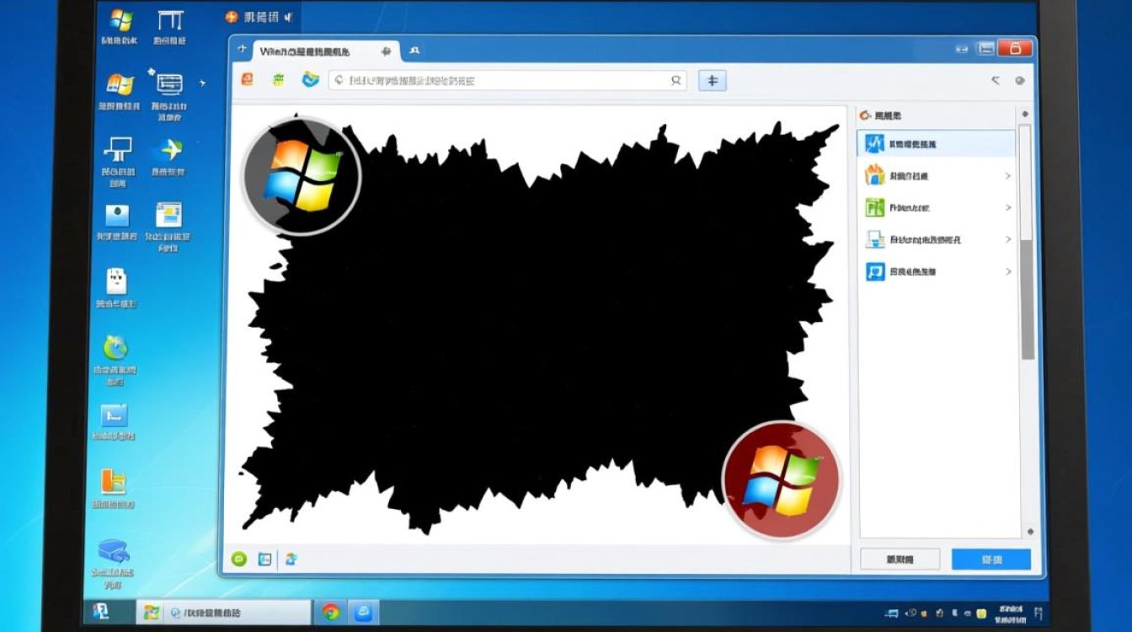Select the blue performance chart icon in the sidebar
Image resolution: width=1132 pixels, height=632 pixels.
tap(876, 143)
